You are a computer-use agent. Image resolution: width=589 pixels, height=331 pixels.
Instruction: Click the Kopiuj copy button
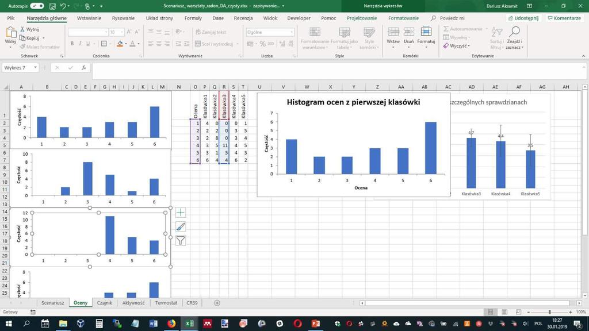[30, 38]
